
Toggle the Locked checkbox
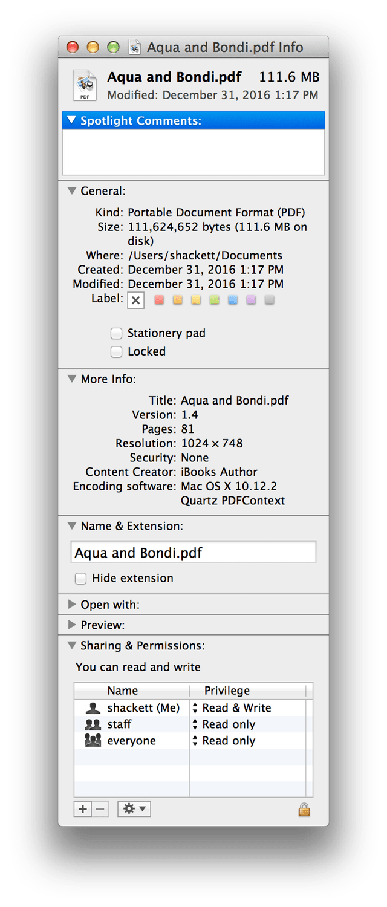coord(117,351)
